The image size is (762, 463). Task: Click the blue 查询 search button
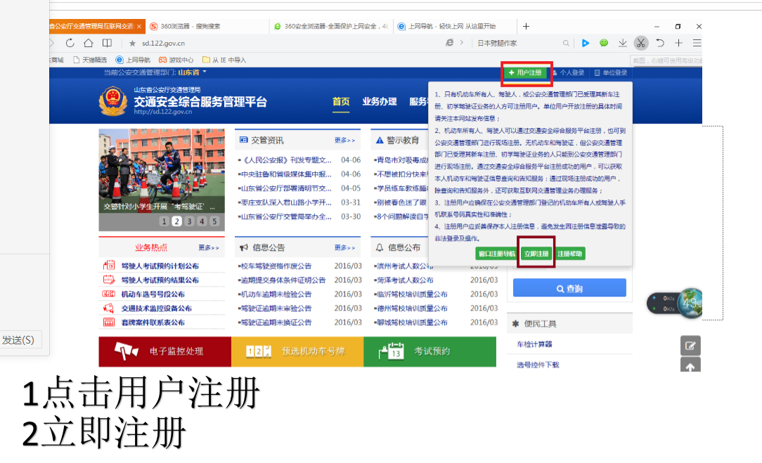click(x=569, y=288)
